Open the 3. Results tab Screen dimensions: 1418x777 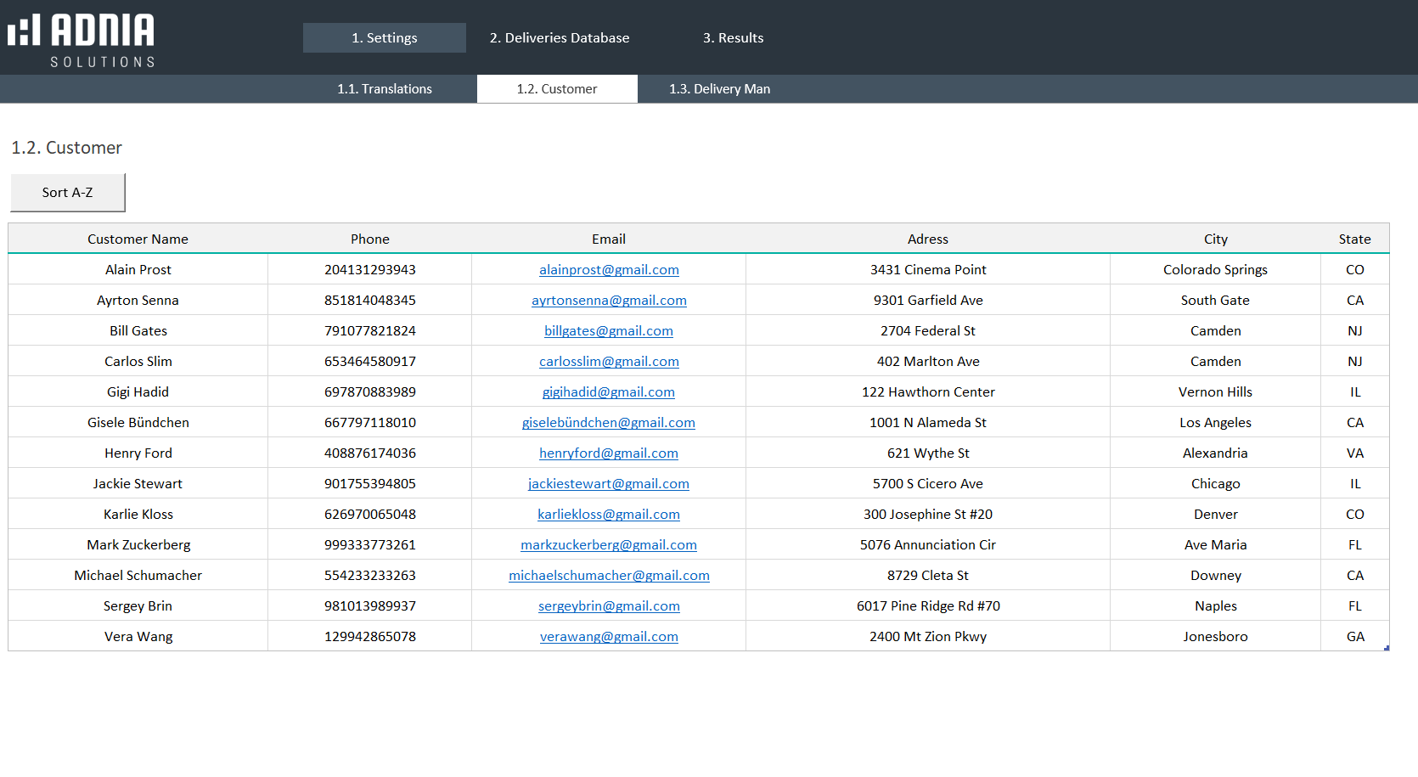pyautogui.click(x=733, y=38)
